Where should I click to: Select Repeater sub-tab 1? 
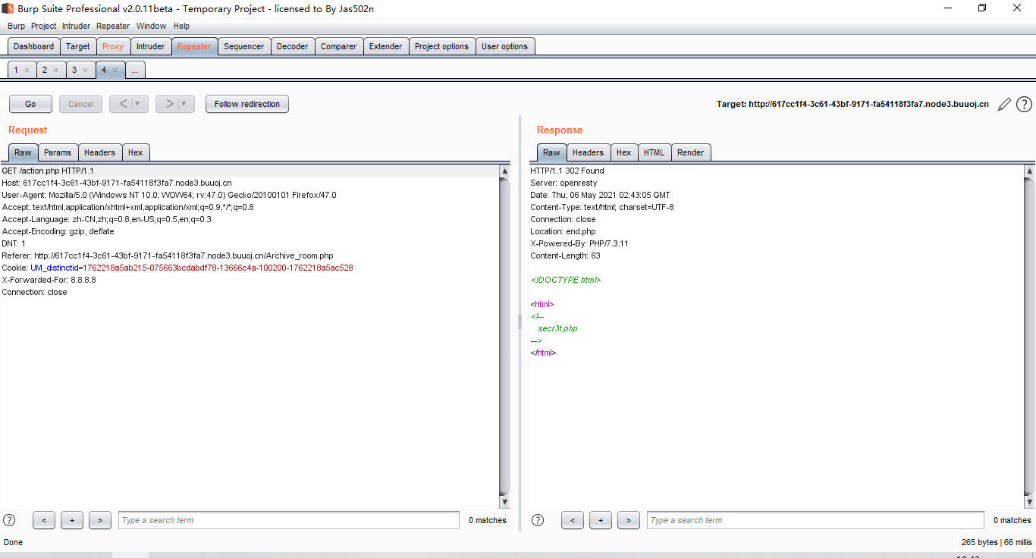coord(16,70)
